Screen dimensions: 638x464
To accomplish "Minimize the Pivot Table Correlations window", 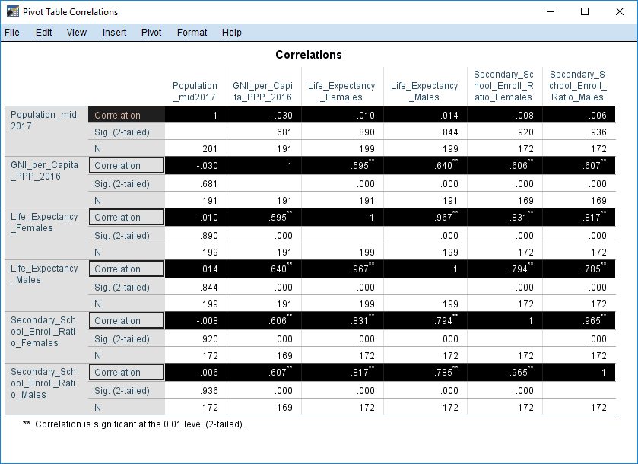I will pyautogui.click(x=551, y=12).
